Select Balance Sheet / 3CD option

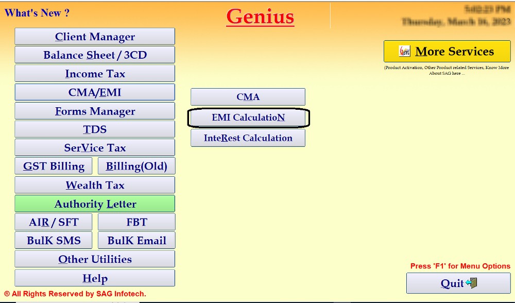click(95, 55)
